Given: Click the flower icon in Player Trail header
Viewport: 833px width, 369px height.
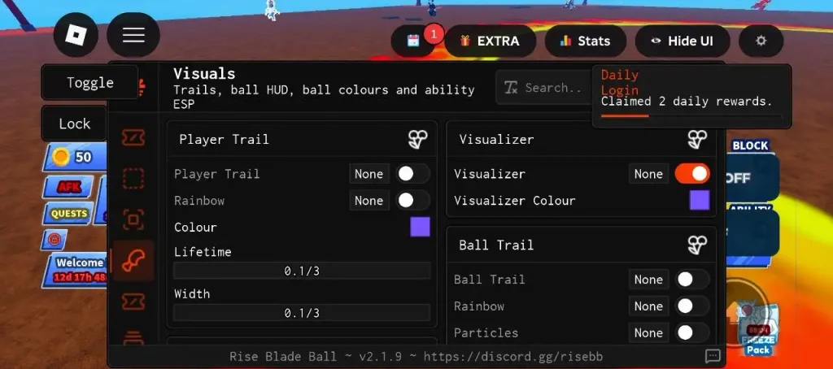Looking at the screenshot, I should pos(417,139).
